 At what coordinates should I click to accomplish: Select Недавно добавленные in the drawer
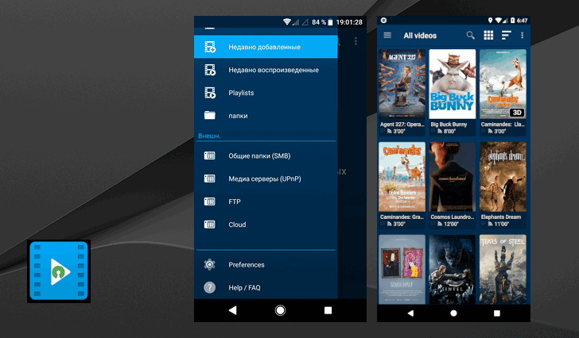(x=266, y=47)
